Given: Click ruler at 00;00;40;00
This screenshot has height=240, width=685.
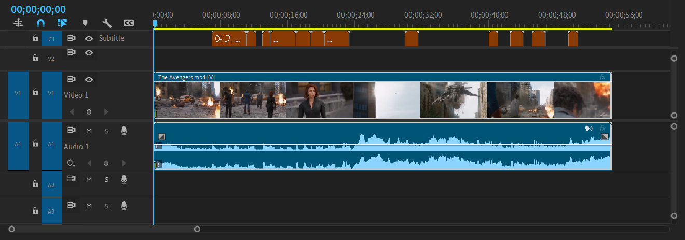Looking at the screenshot, I should click(489, 15).
